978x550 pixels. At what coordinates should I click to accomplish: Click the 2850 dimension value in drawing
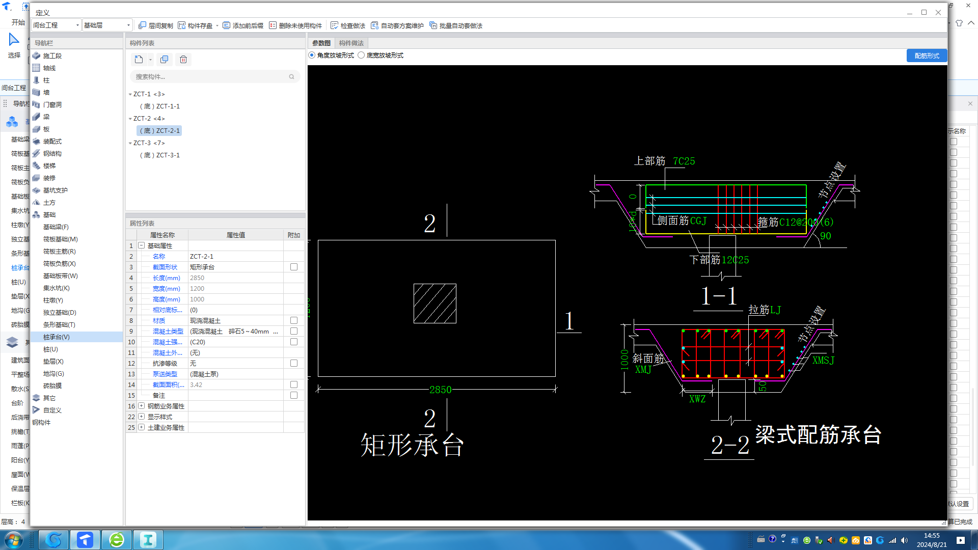[x=440, y=390]
